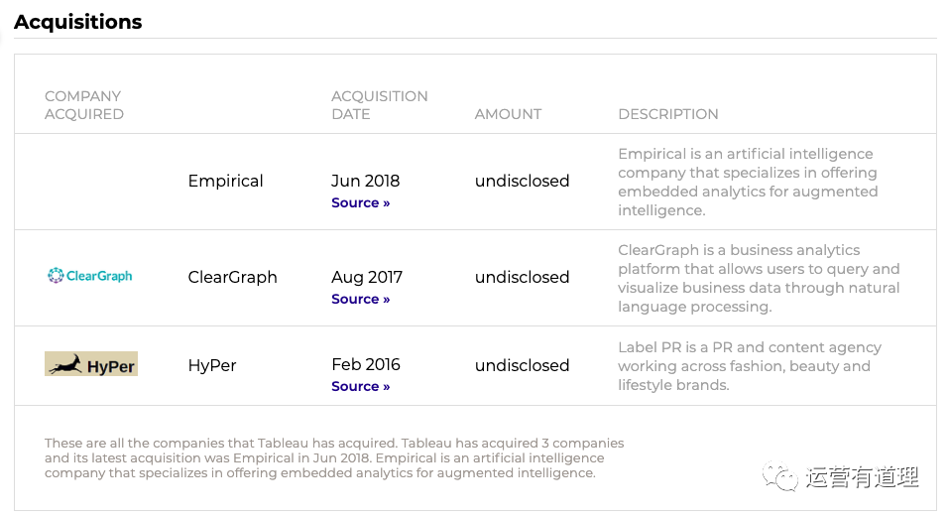Select the ClearGraph company name text
Image resolution: width=949 pixels, height=518 pixels.
pos(232,278)
